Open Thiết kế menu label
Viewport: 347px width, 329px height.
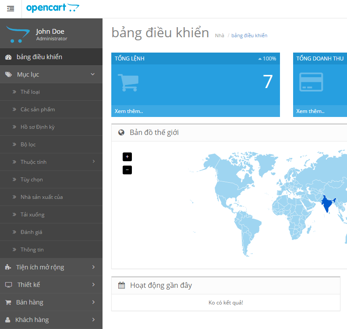[29, 284]
